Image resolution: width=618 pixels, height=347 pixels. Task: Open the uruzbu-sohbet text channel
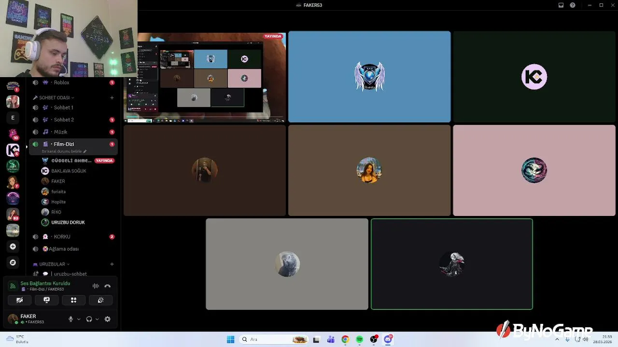73,274
